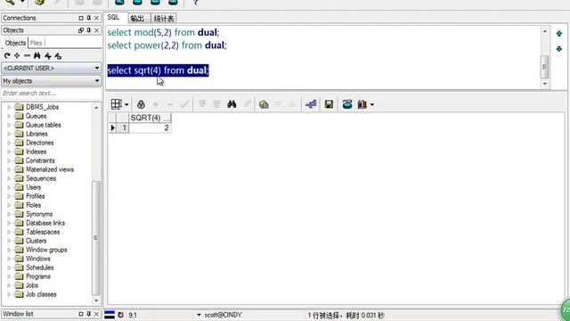Open the My objects dropdown
Image resolution: width=570 pixels, height=321 pixels.
tap(97, 81)
